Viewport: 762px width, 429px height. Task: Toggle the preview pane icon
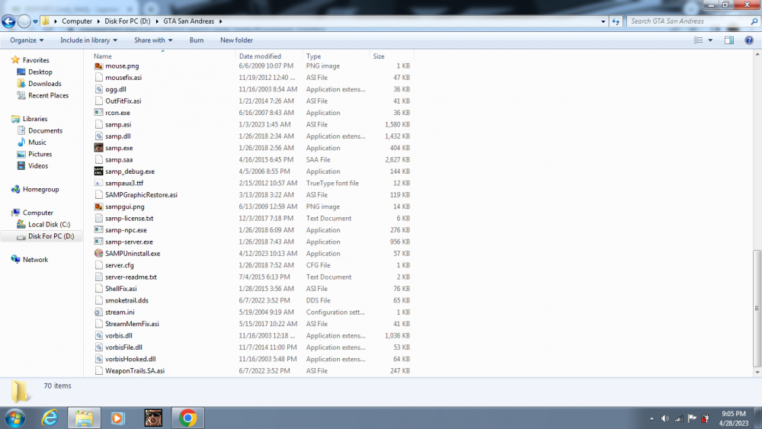729,40
